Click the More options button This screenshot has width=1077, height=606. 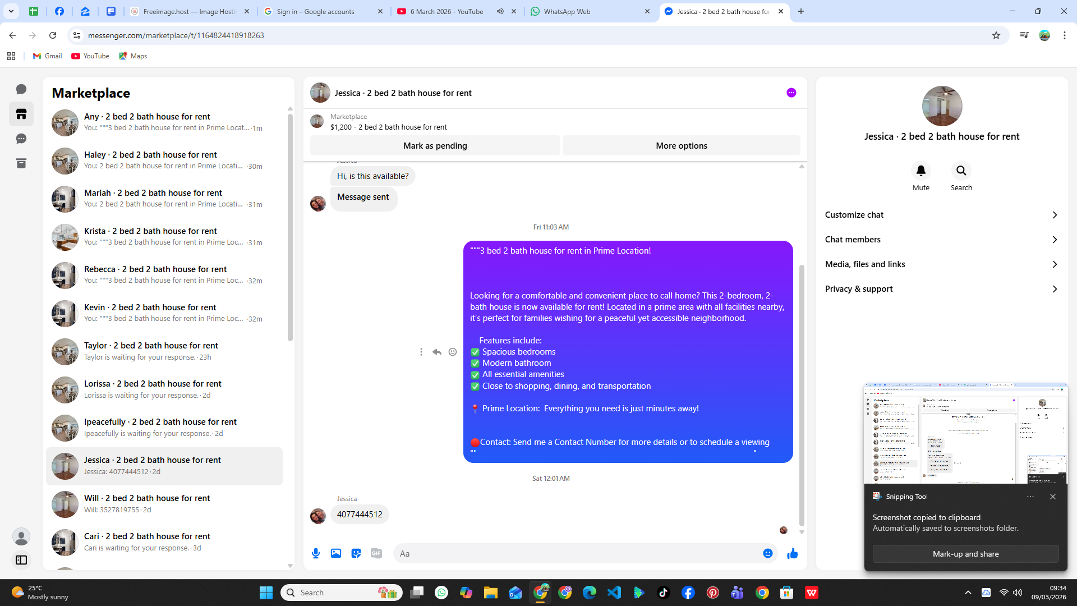coord(681,146)
